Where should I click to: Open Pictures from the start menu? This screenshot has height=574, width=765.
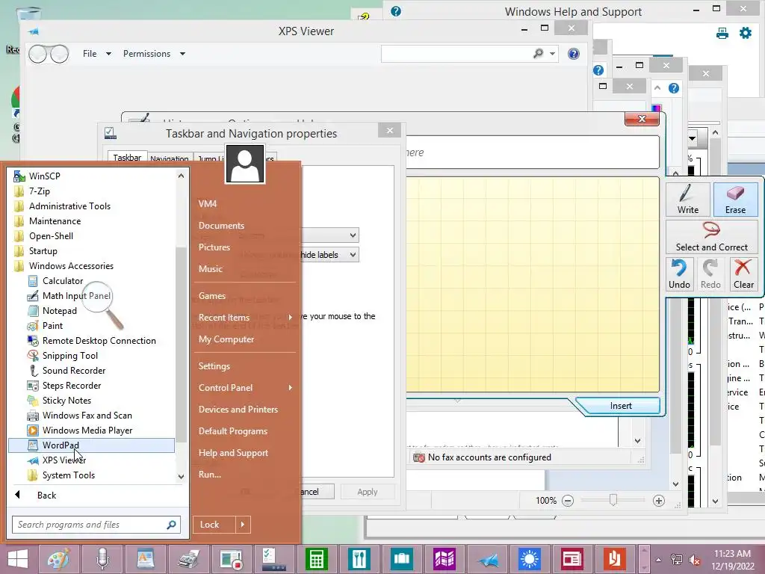(x=214, y=247)
